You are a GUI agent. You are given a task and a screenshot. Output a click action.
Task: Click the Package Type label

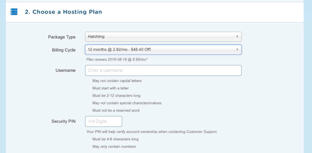point(62,37)
